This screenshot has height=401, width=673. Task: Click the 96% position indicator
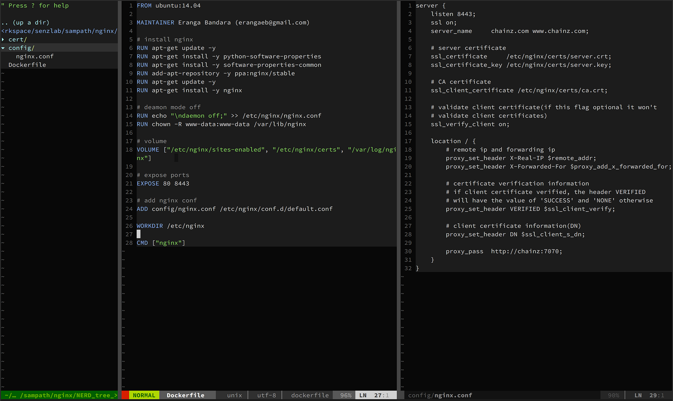tap(346, 395)
